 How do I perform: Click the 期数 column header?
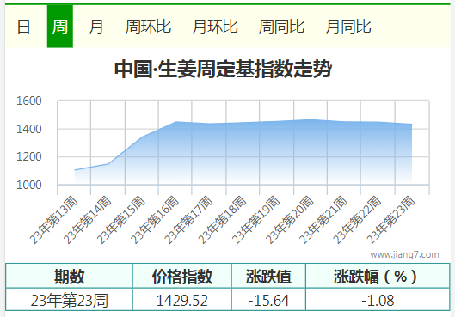69,277
